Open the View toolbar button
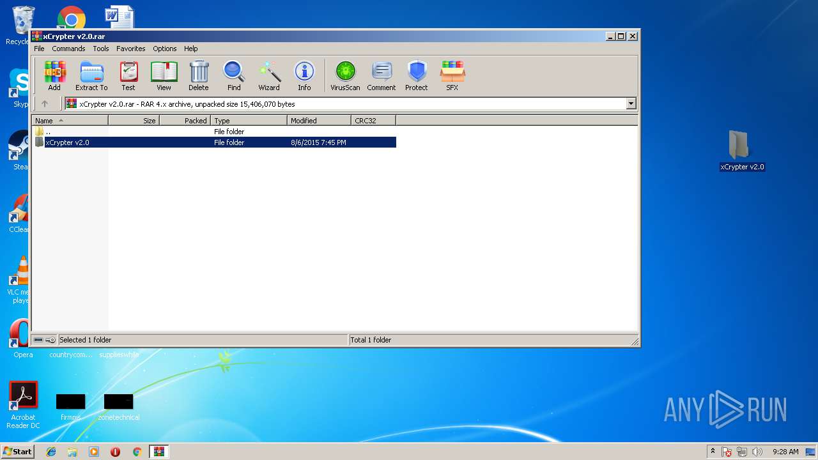Image resolution: width=818 pixels, height=460 pixels. (x=164, y=76)
